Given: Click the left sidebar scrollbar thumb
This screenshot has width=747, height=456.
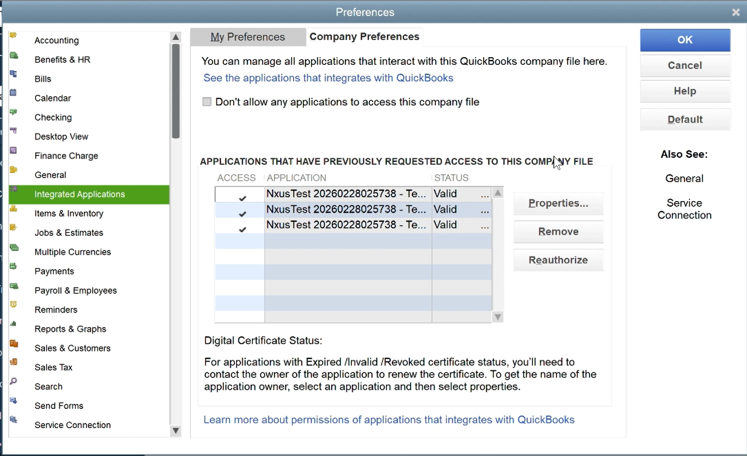Looking at the screenshot, I should coord(176,91).
